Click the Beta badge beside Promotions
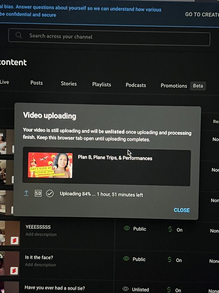 tap(198, 86)
